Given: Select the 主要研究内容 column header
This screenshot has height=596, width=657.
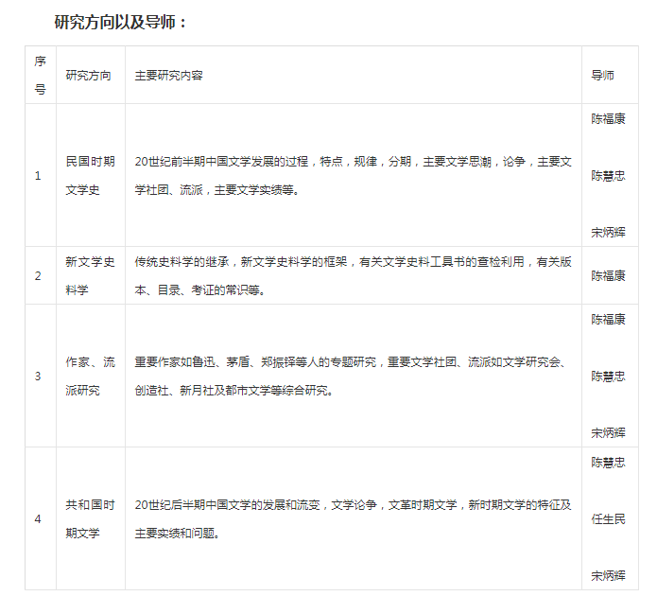Looking at the screenshot, I should [x=169, y=76].
